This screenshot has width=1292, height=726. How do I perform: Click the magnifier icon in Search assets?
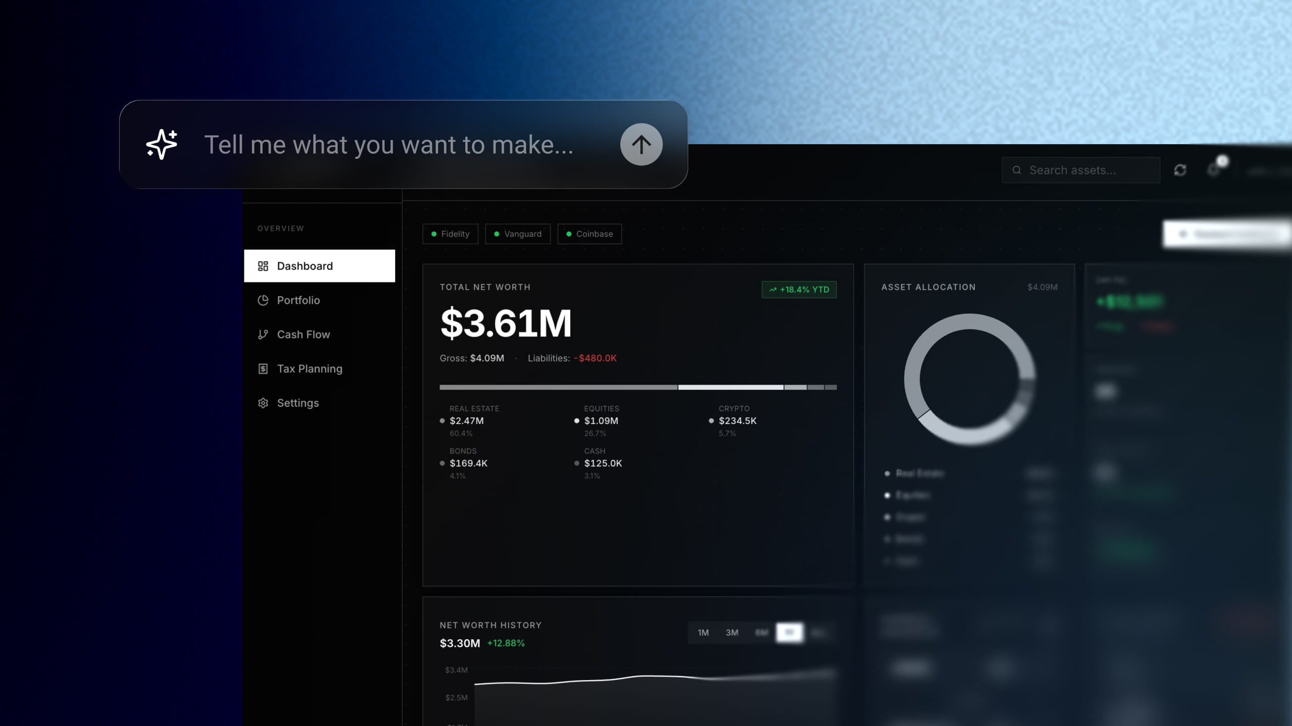pos(1017,170)
